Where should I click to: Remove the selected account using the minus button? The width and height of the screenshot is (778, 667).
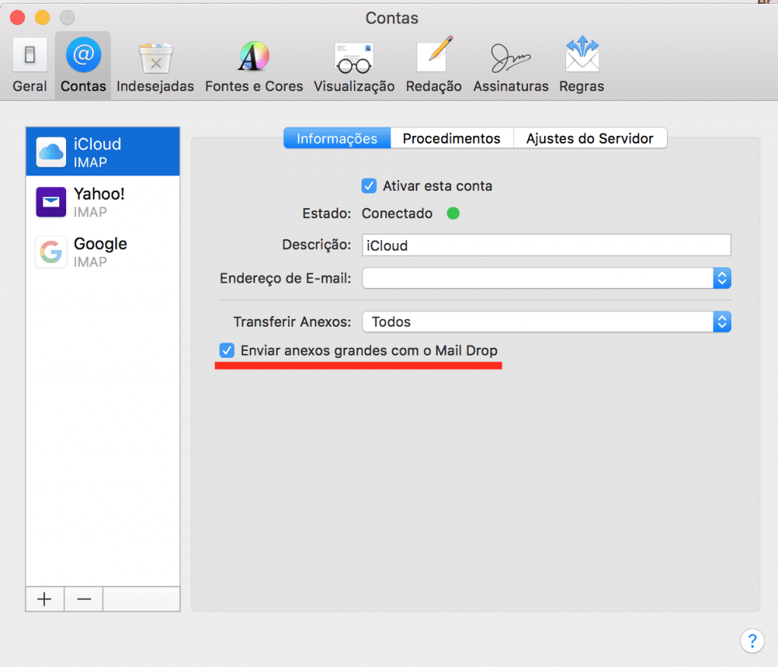click(83, 599)
